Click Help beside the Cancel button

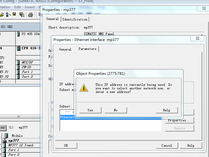191,145
